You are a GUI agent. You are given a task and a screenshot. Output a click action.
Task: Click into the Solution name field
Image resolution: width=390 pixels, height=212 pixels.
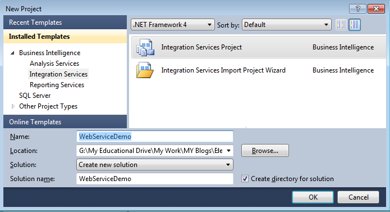155,179
